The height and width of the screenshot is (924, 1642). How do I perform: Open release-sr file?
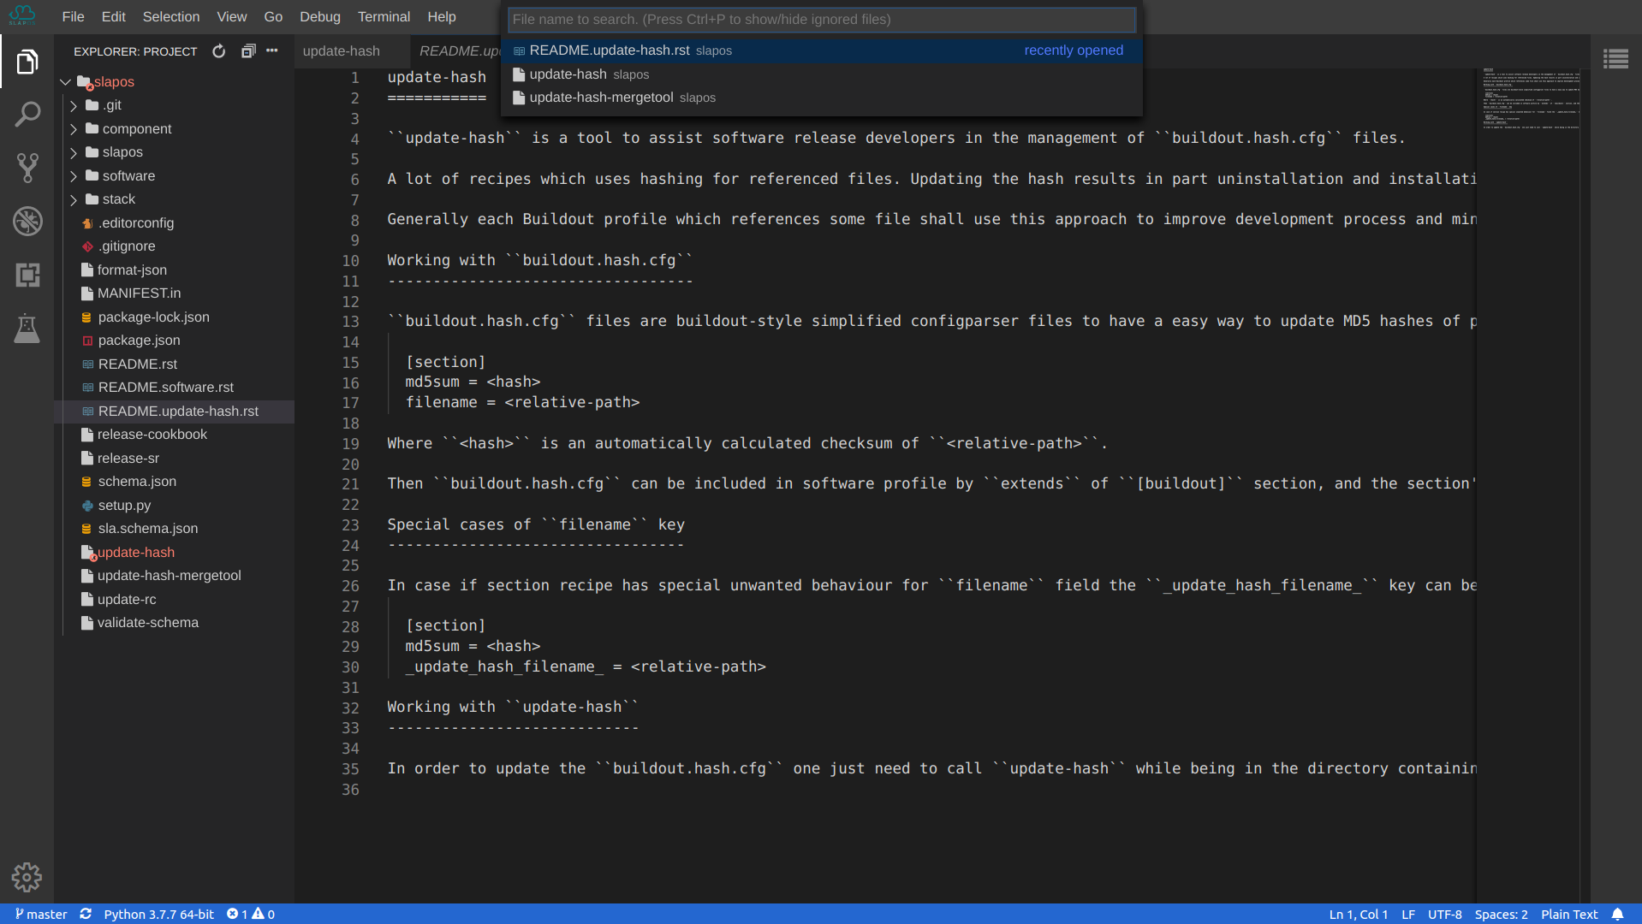click(175, 459)
